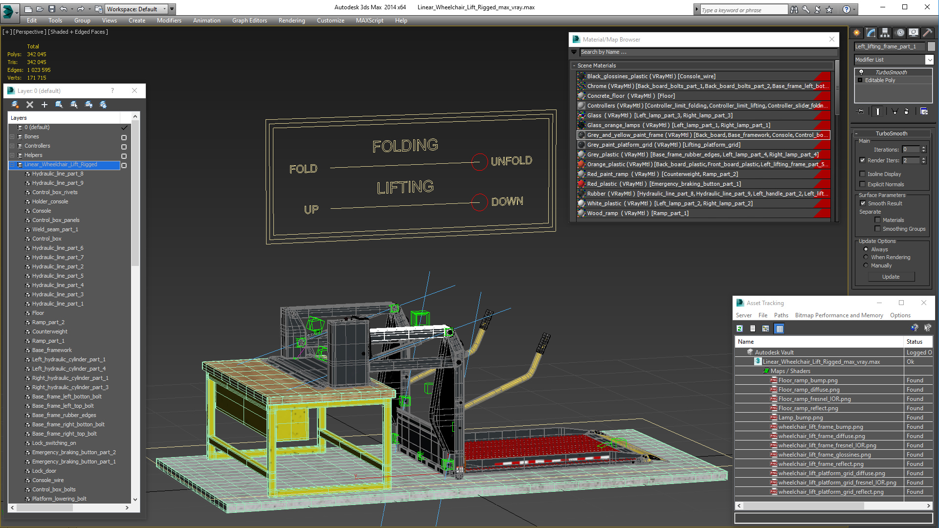The width and height of the screenshot is (939, 528).
Task: Click Add Selected Objects plus icon in Layer toolbar
Action: tap(45, 105)
